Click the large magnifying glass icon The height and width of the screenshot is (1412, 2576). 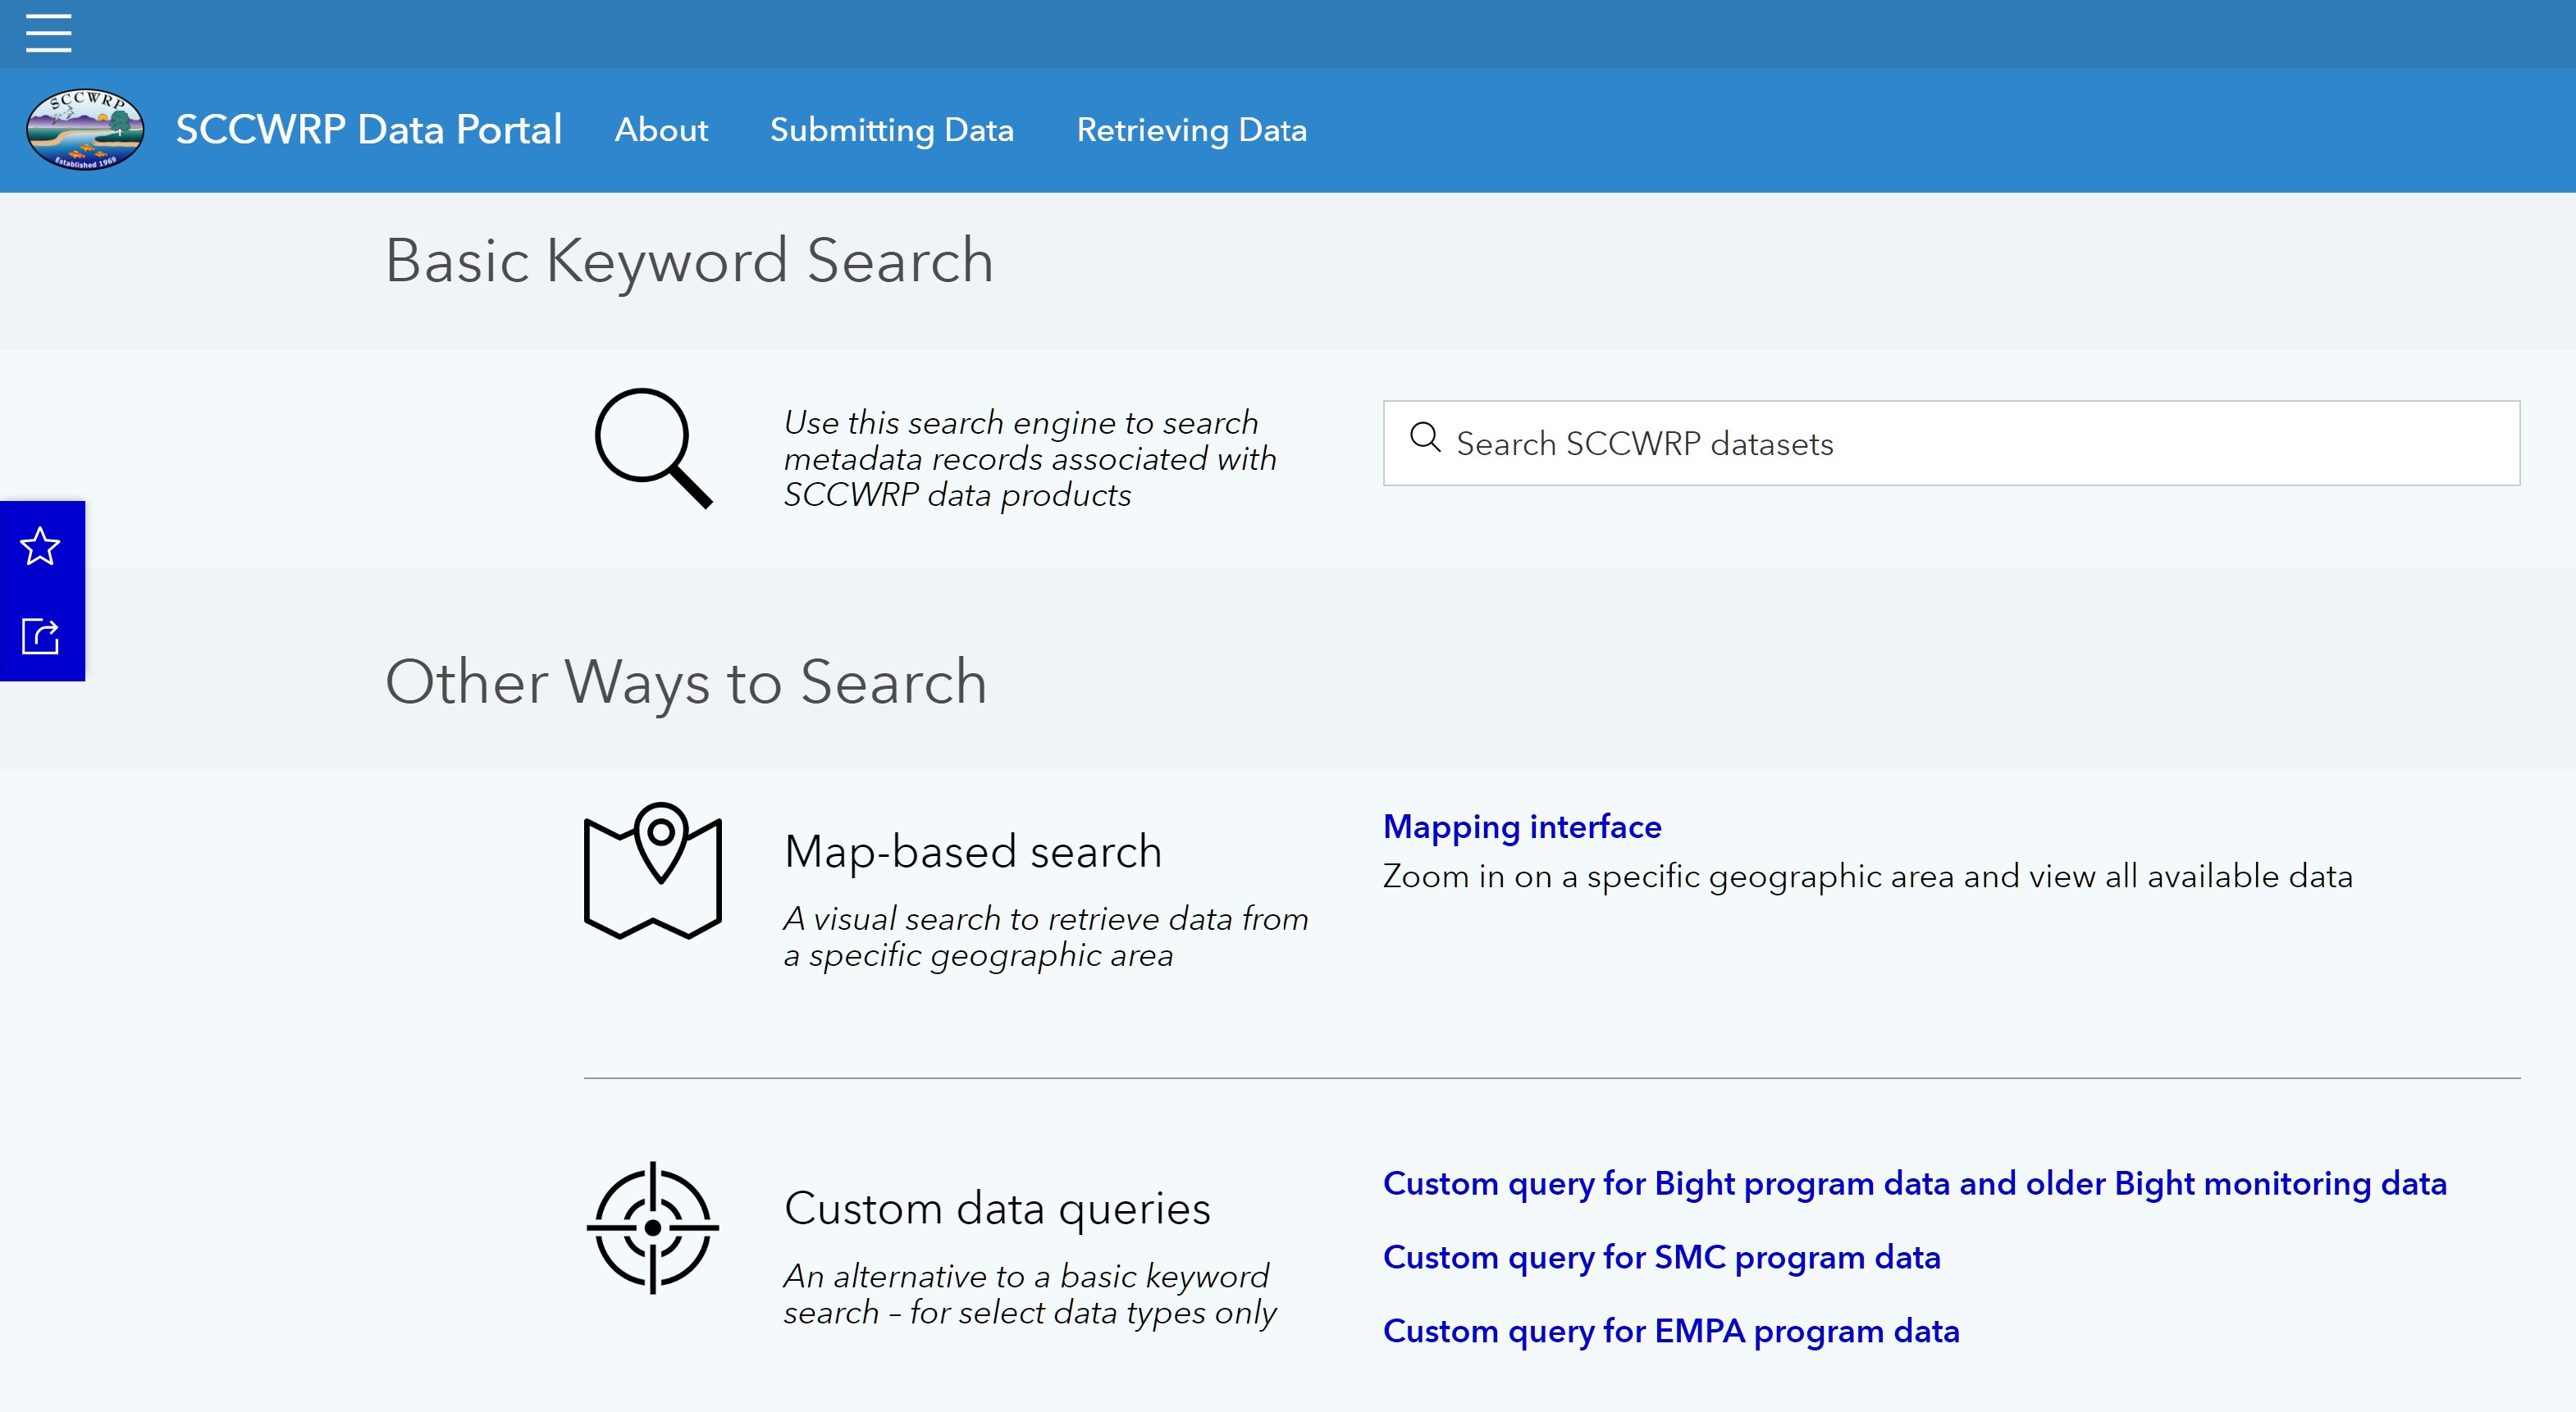[x=653, y=448]
